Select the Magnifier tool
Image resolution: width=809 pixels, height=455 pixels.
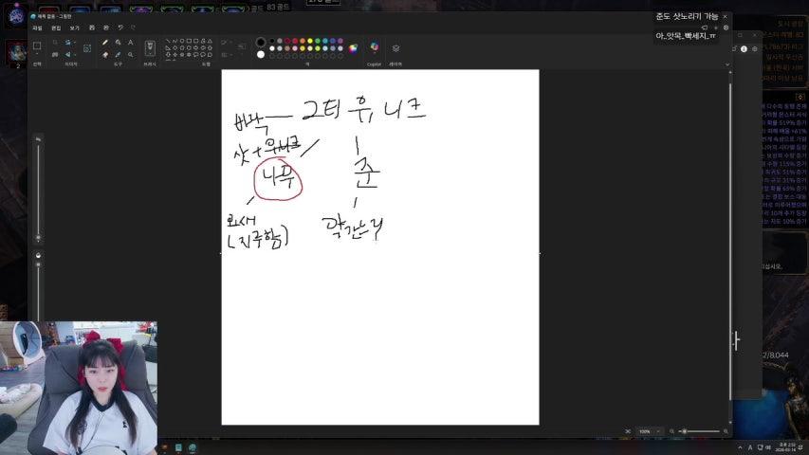131,55
